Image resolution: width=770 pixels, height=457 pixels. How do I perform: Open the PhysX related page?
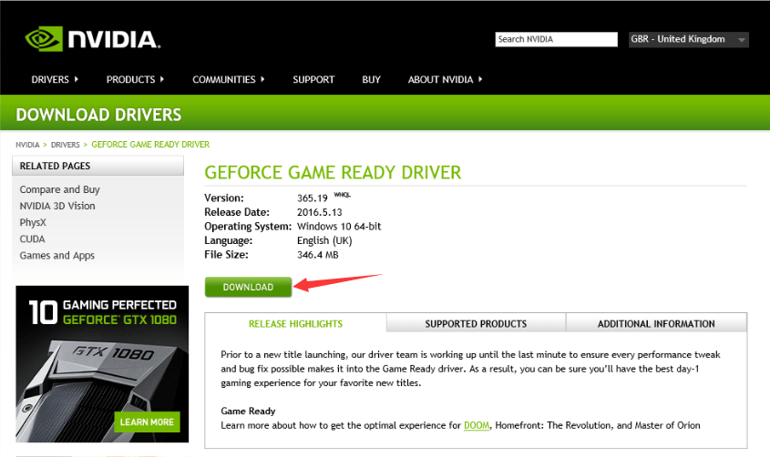34,222
